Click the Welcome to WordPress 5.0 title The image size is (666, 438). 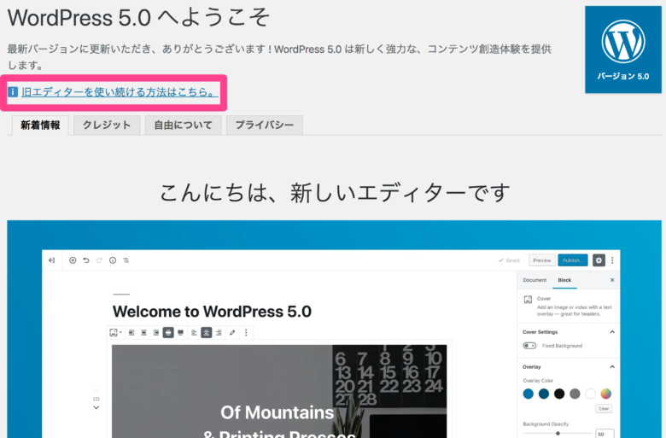[212, 312]
